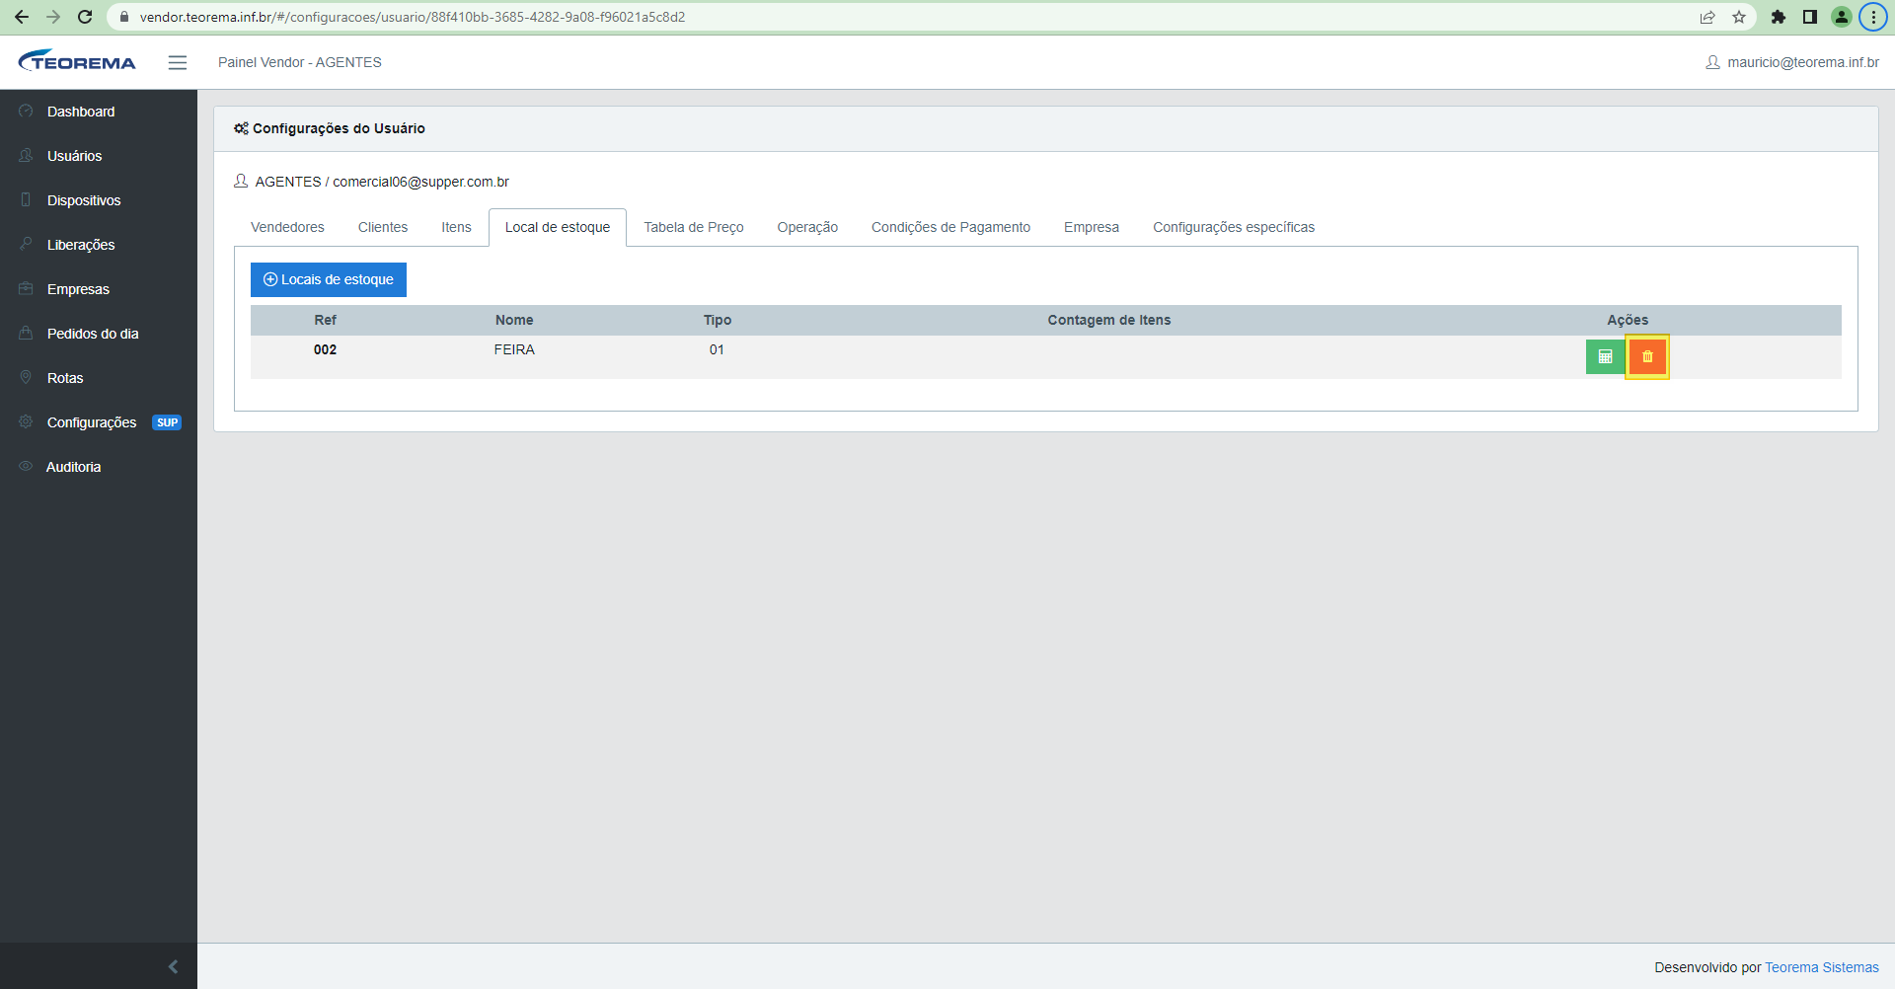The image size is (1895, 989).
Task: Click the browser forward arrow
Action: point(53,17)
